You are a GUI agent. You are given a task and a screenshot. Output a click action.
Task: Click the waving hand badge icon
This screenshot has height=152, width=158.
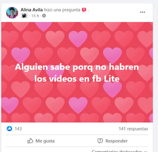click(x=24, y=16)
